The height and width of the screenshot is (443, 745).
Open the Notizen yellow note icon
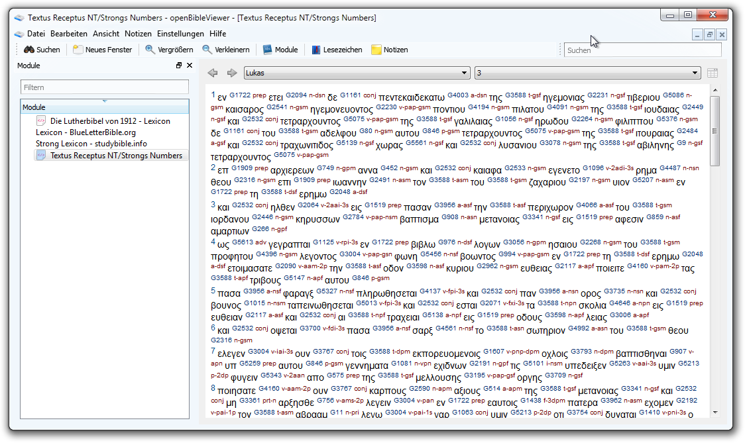pos(376,50)
